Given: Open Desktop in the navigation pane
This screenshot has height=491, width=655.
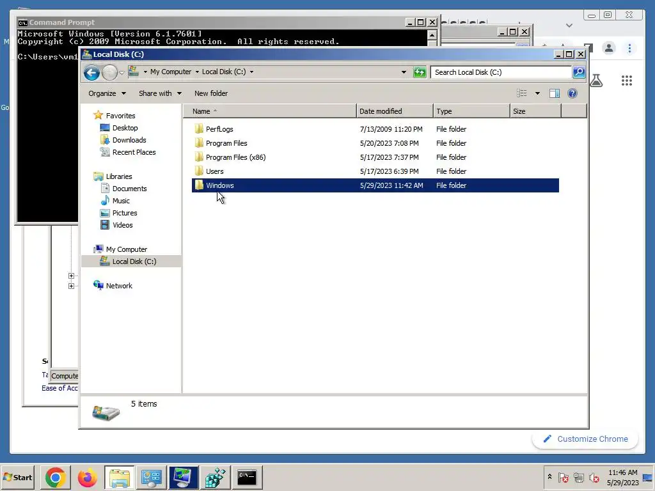Looking at the screenshot, I should tap(125, 128).
